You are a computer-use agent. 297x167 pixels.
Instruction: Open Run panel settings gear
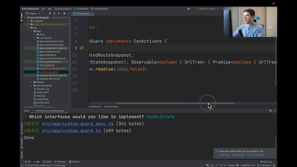pyautogui.click(x=271, y=111)
